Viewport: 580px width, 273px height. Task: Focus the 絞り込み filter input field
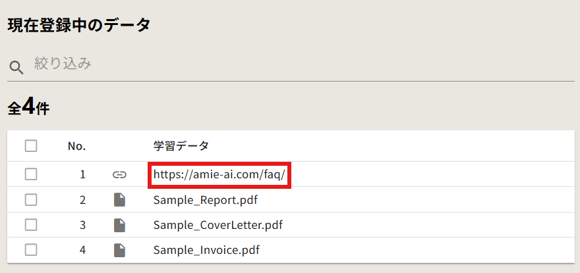click(303, 64)
